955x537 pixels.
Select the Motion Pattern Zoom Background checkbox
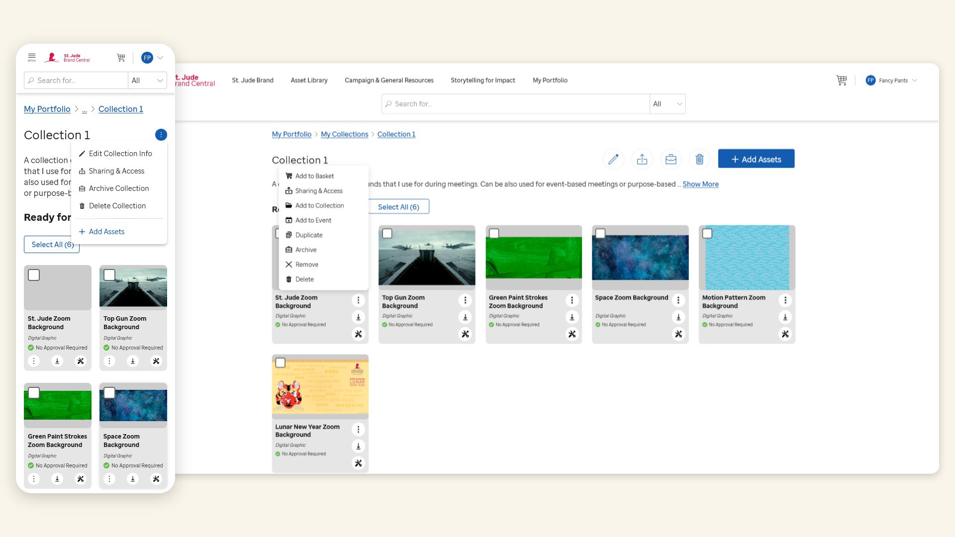tap(707, 233)
